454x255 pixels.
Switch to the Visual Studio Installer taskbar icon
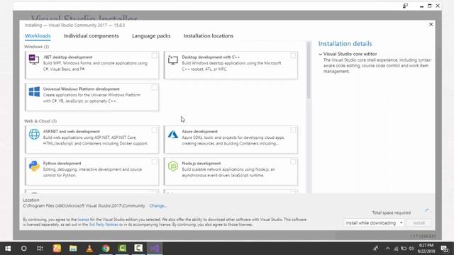coord(155,249)
